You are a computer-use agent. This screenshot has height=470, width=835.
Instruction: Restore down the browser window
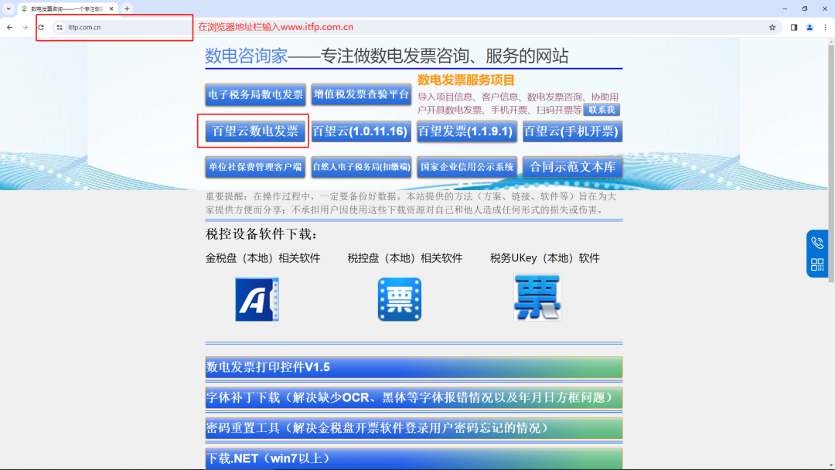pyautogui.click(x=805, y=9)
